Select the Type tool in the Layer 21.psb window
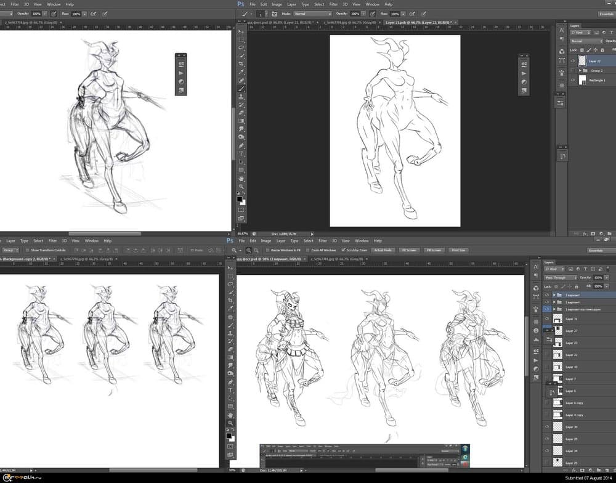616x483 pixels. point(241,153)
